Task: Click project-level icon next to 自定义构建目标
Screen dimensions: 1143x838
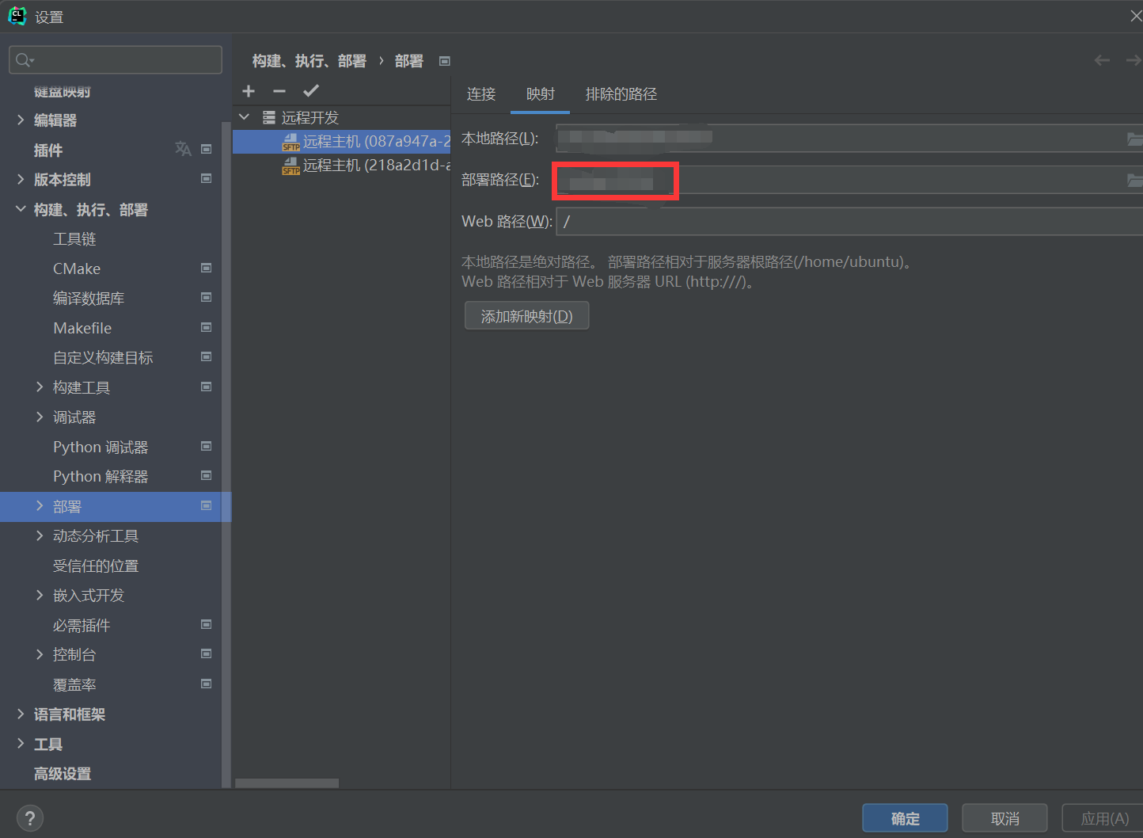Action: click(x=206, y=356)
